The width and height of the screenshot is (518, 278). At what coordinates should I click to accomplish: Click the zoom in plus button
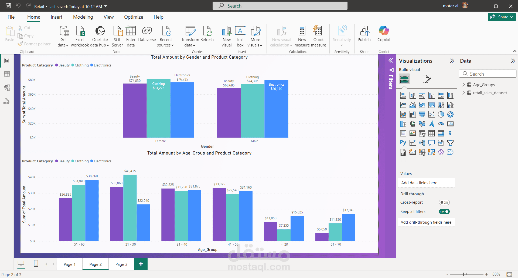[486, 274]
